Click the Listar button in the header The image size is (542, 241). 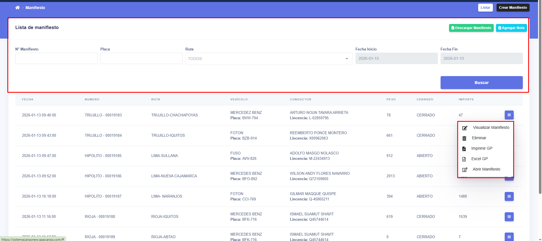[x=485, y=8]
